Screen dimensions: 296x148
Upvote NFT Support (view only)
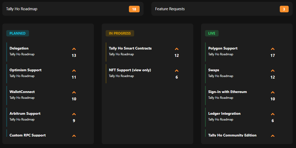coord(177,71)
